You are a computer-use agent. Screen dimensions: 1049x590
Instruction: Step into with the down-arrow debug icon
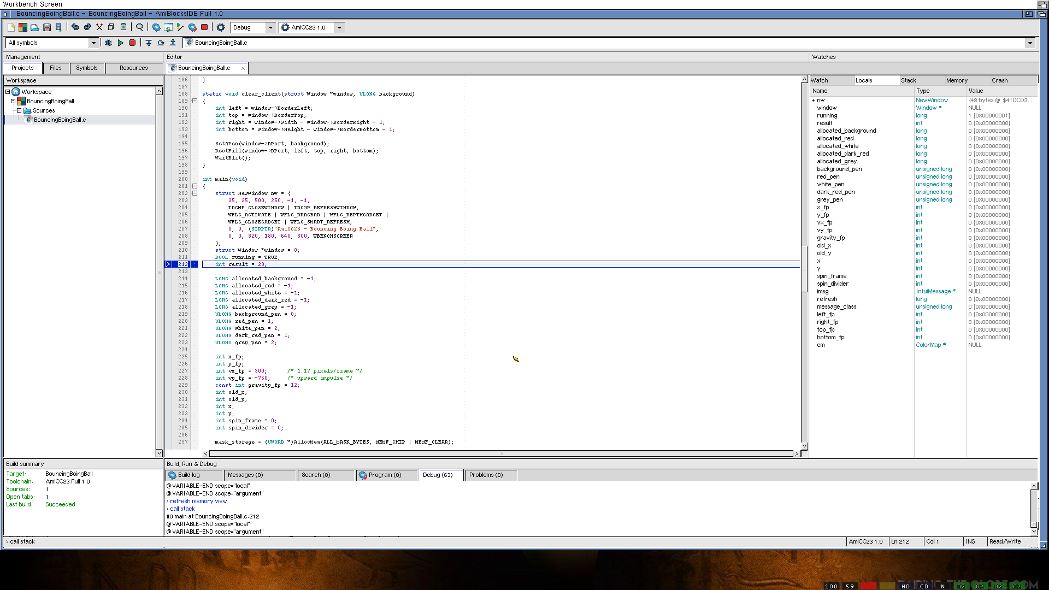tap(149, 43)
